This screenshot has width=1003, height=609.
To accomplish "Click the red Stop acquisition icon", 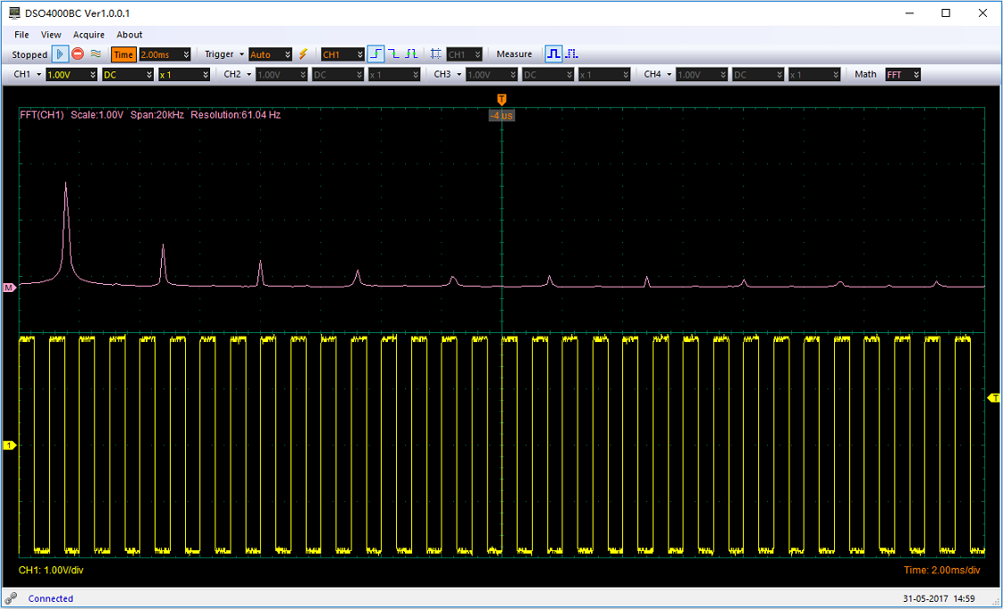I will click(x=78, y=54).
